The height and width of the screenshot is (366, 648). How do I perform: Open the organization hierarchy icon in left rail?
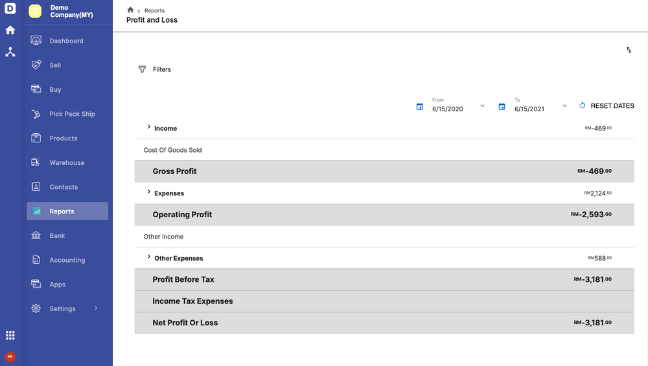[10, 52]
